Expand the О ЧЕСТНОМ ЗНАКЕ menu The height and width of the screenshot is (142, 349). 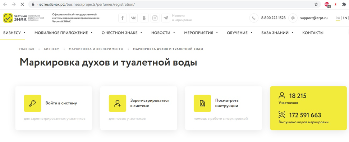point(122,33)
